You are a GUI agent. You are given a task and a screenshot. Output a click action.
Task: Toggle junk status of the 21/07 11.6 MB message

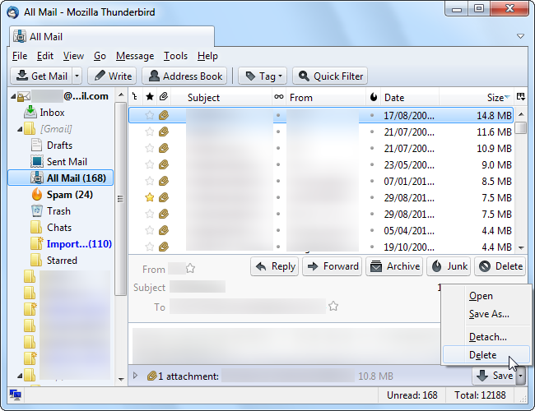(372, 132)
